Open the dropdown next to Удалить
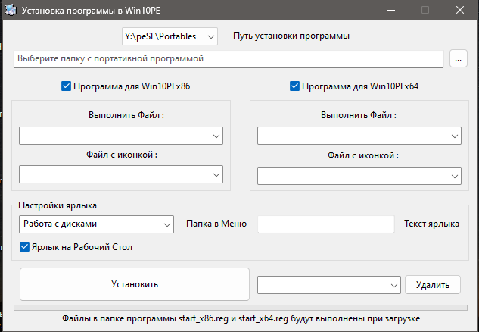Image resolution: width=479 pixels, height=332 pixels. coord(329,285)
